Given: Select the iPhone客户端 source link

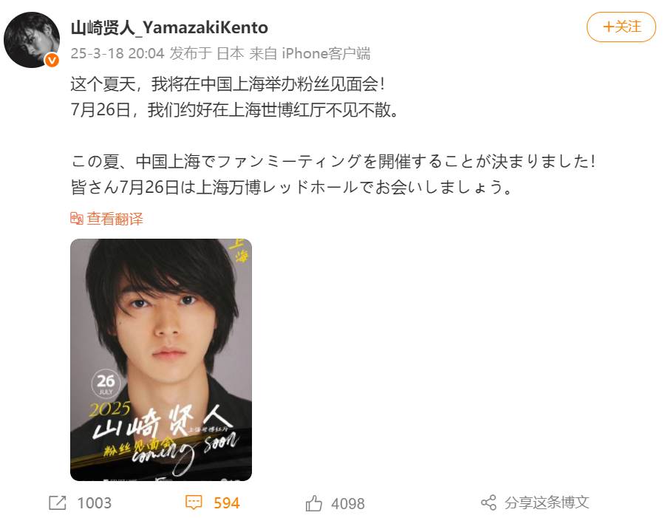Looking at the screenshot, I should point(326,53).
